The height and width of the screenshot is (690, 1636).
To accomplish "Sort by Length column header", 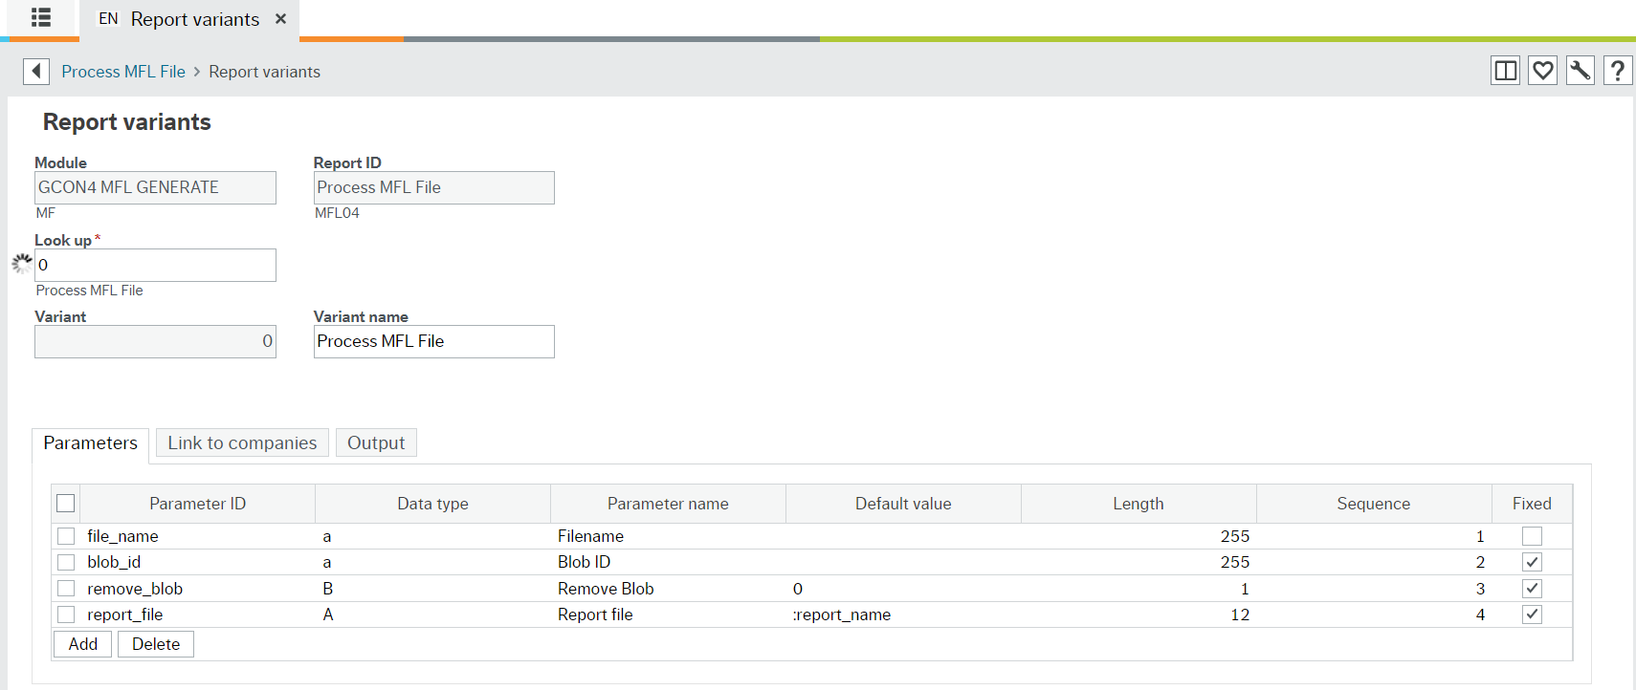I will point(1139,504).
